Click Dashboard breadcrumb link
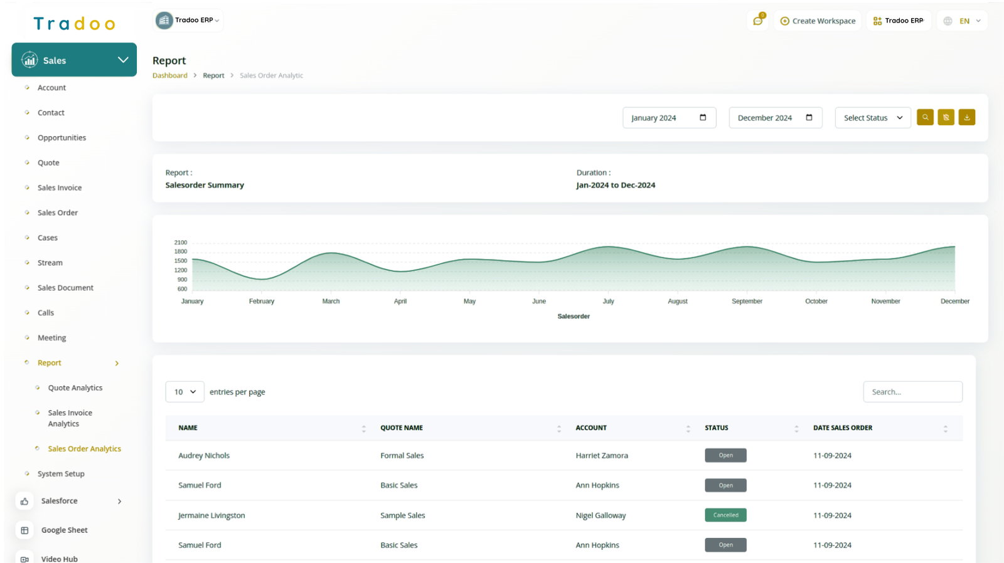Screen dimensions: 1004x563 (x=169, y=75)
